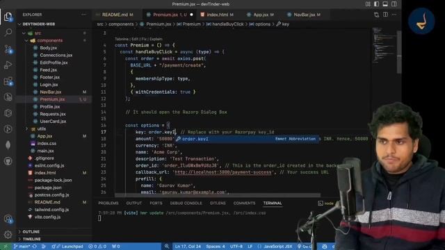Viewport: 445px width, 250px height.
Task: Toggle secondary sidebar layout icon
Action: click(x=394, y=4)
